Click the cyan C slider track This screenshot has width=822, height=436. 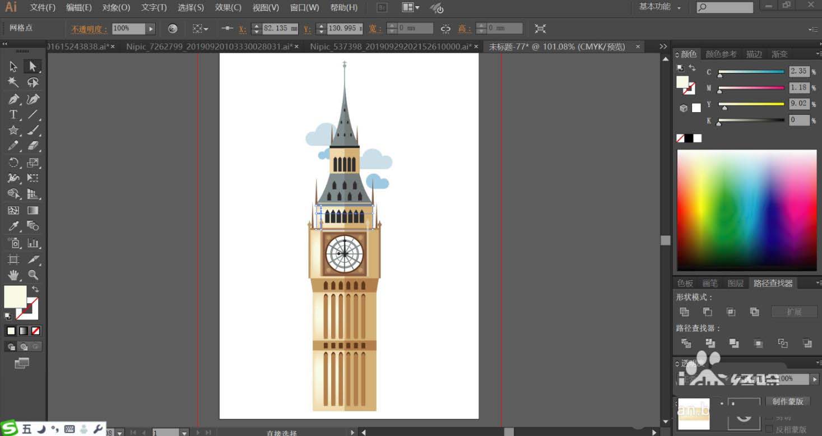pyautogui.click(x=751, y=72)
